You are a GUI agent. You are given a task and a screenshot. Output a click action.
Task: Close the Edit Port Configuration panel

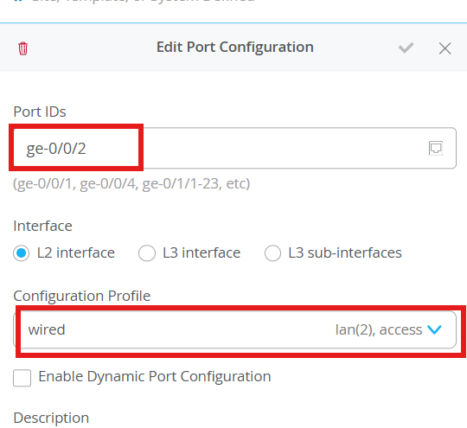(445, 48)
